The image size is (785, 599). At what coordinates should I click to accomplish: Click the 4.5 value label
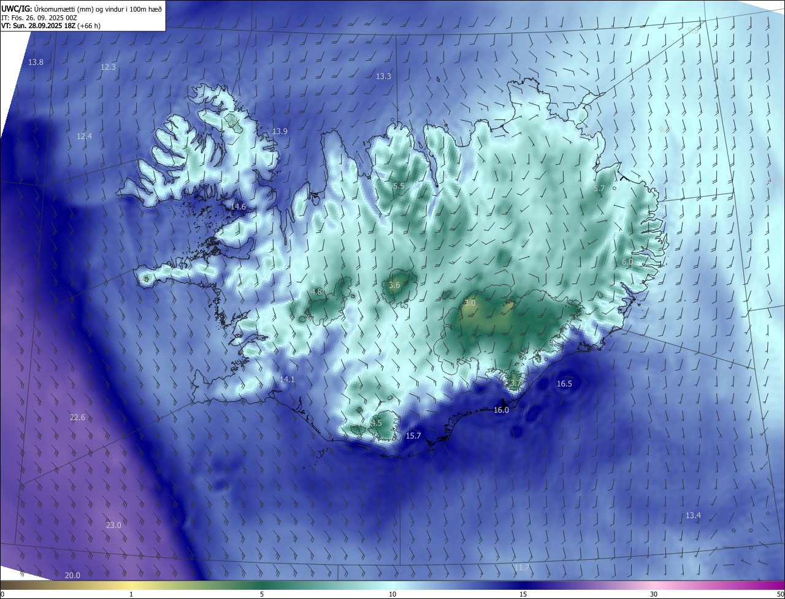[377, 423]
